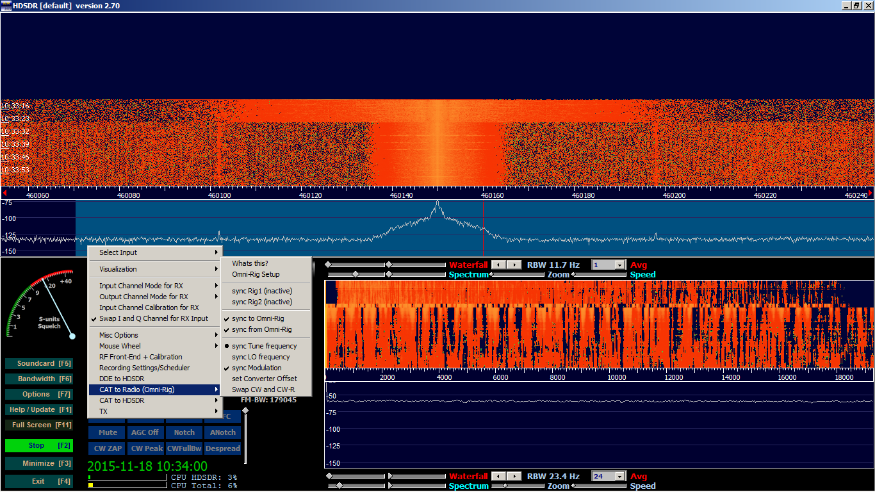Click Waterfall right arrow beside RBW 23.4 Hz
This screenshot has height=492, width=875.
[x=514, y=476]
